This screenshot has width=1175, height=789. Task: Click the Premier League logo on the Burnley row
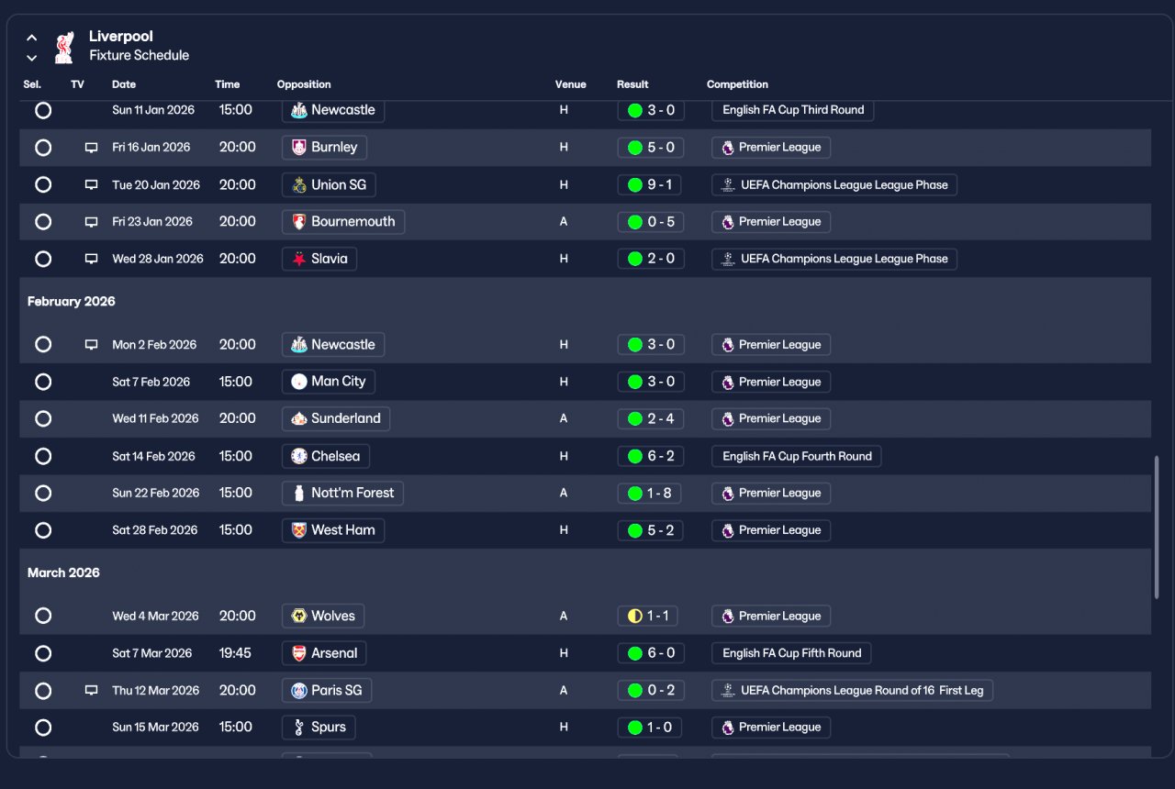click(x=728, y=147)
